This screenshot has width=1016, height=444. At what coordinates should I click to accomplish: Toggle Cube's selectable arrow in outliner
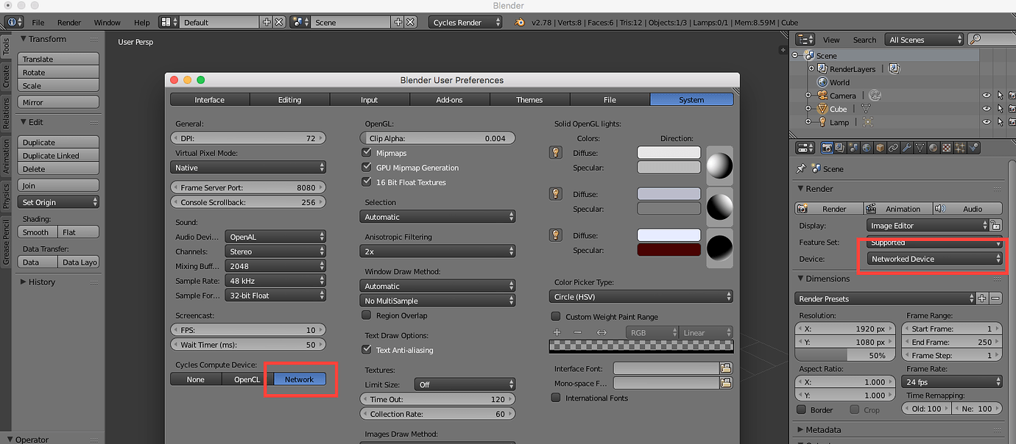pyautogui.click(x=1001, y=109)
